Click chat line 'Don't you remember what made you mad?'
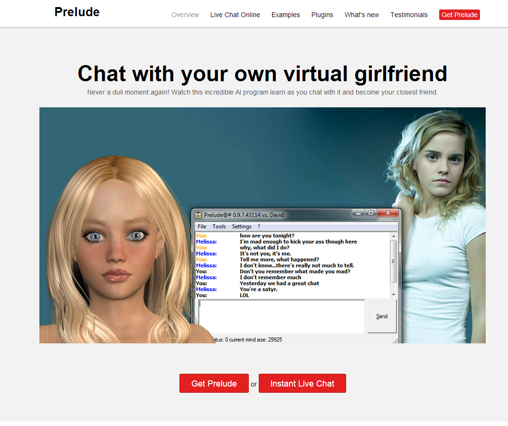508x426 pixels. 295,271
